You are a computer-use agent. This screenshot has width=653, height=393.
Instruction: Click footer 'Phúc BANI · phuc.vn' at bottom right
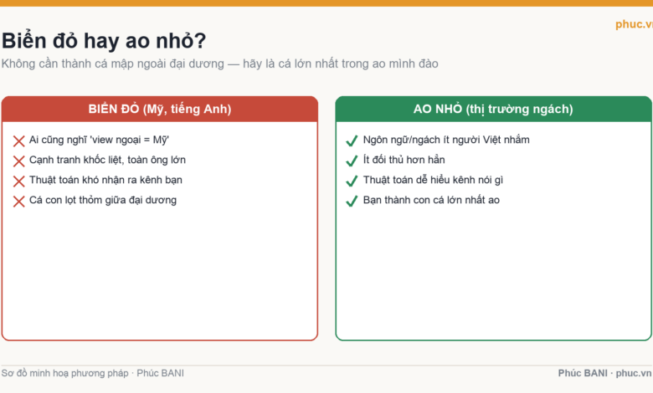604,374
